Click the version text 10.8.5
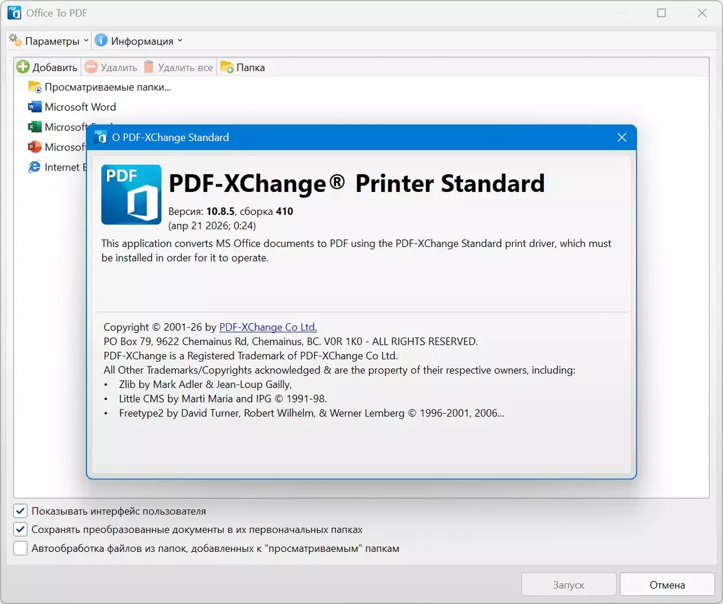Screen dimensions: 723x604 [x=221, y=211]
